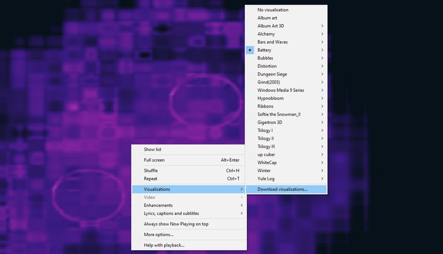Open Help with playback

pos(164,245)
